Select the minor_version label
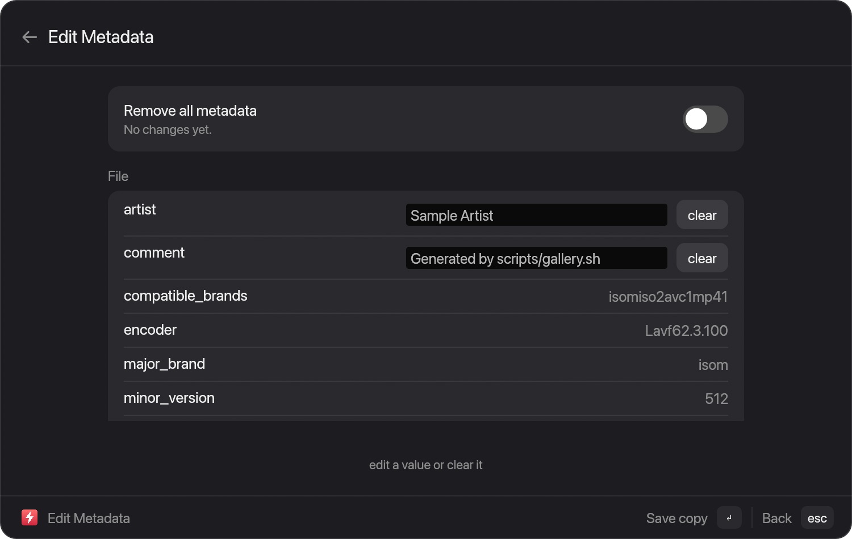 coord(169,398)
